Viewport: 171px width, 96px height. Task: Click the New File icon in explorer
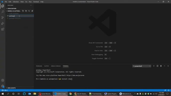[23, 11]
